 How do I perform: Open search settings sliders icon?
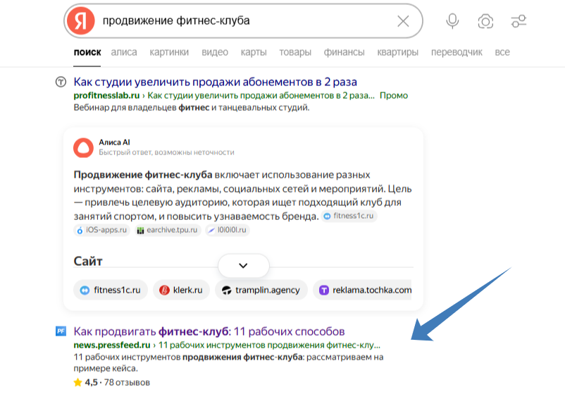(x=519, y=21)
